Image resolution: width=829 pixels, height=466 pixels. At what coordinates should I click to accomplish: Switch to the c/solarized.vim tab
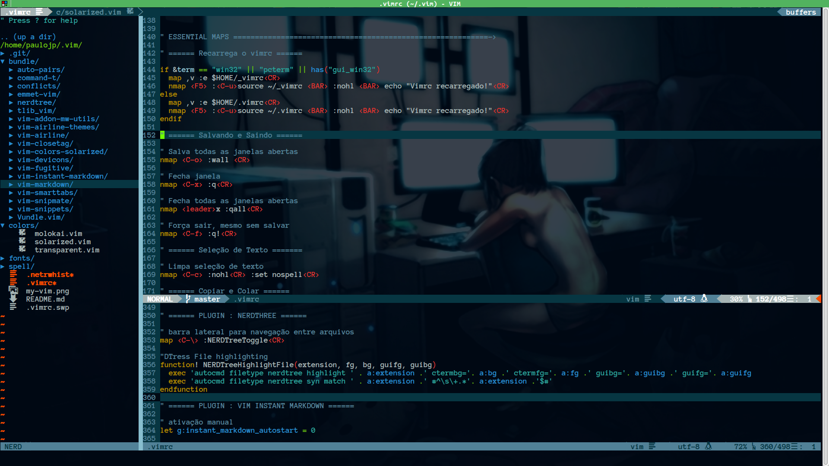89,12
